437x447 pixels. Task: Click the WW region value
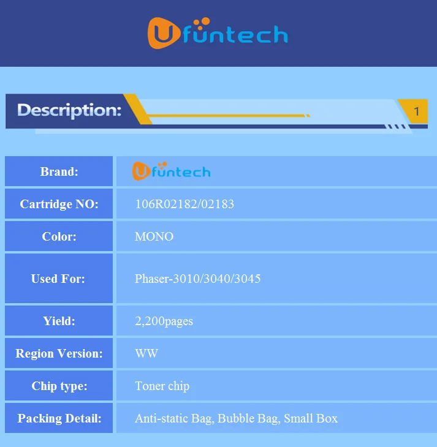pyautogui.click(x=146, y=353)
